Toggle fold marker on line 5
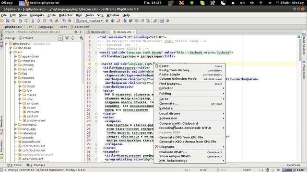Screen dimensions: 307x172 pyautogui.click(x=96, y=53)
